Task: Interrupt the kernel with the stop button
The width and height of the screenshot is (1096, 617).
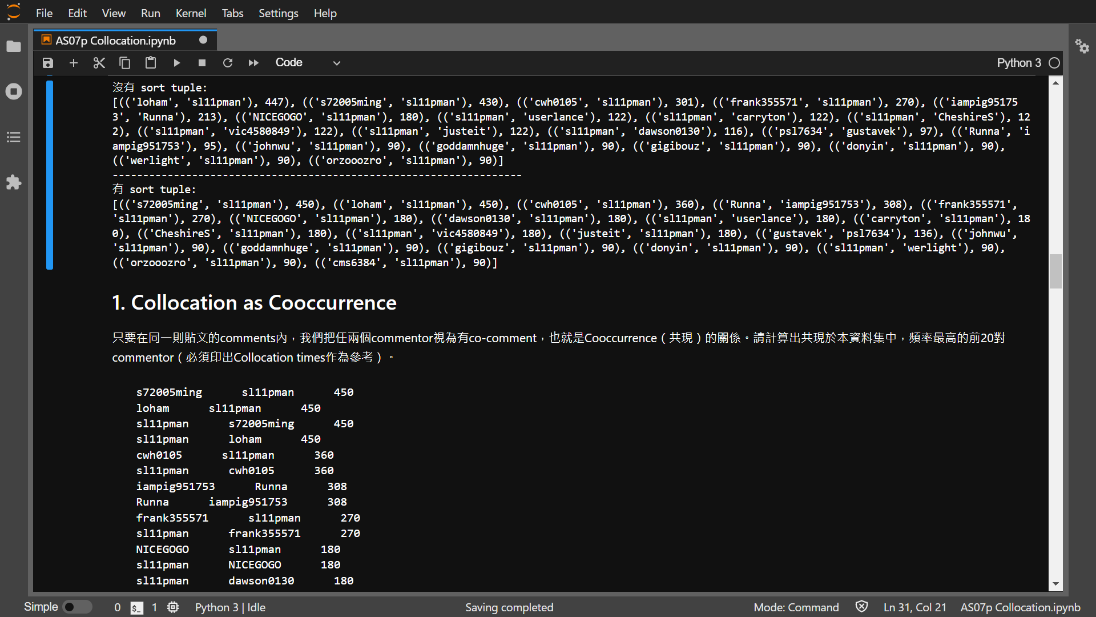Action: pos(202,63)
